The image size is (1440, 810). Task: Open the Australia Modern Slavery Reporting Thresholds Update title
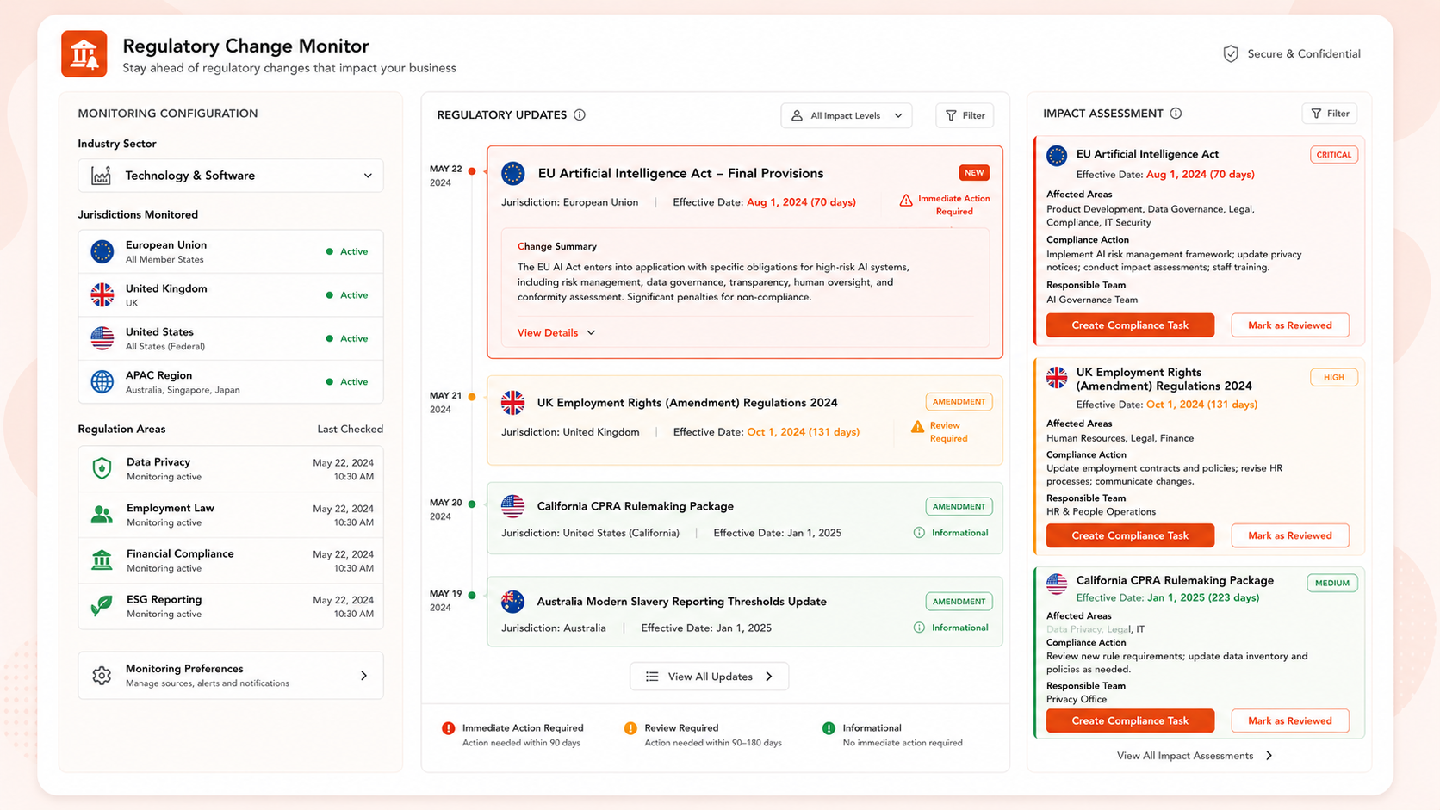[681, 601]
